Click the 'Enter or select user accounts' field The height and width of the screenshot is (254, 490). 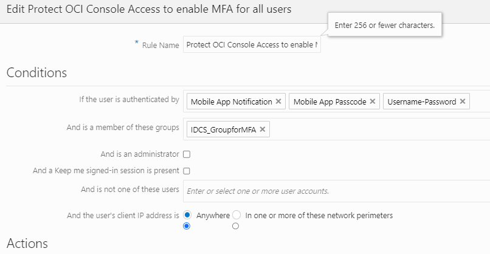334,191
